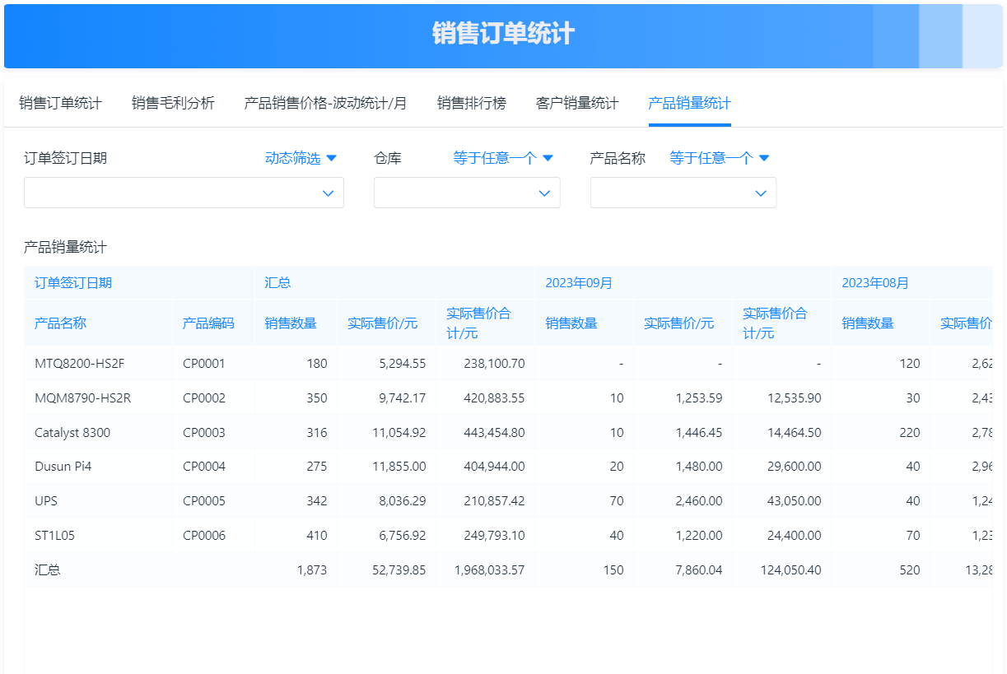Open the 订单签订日期 date selection combo box

(184, 193)
